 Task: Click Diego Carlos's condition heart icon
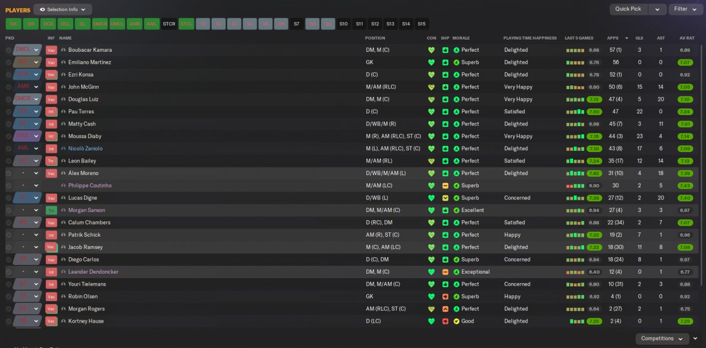[431, 259]
